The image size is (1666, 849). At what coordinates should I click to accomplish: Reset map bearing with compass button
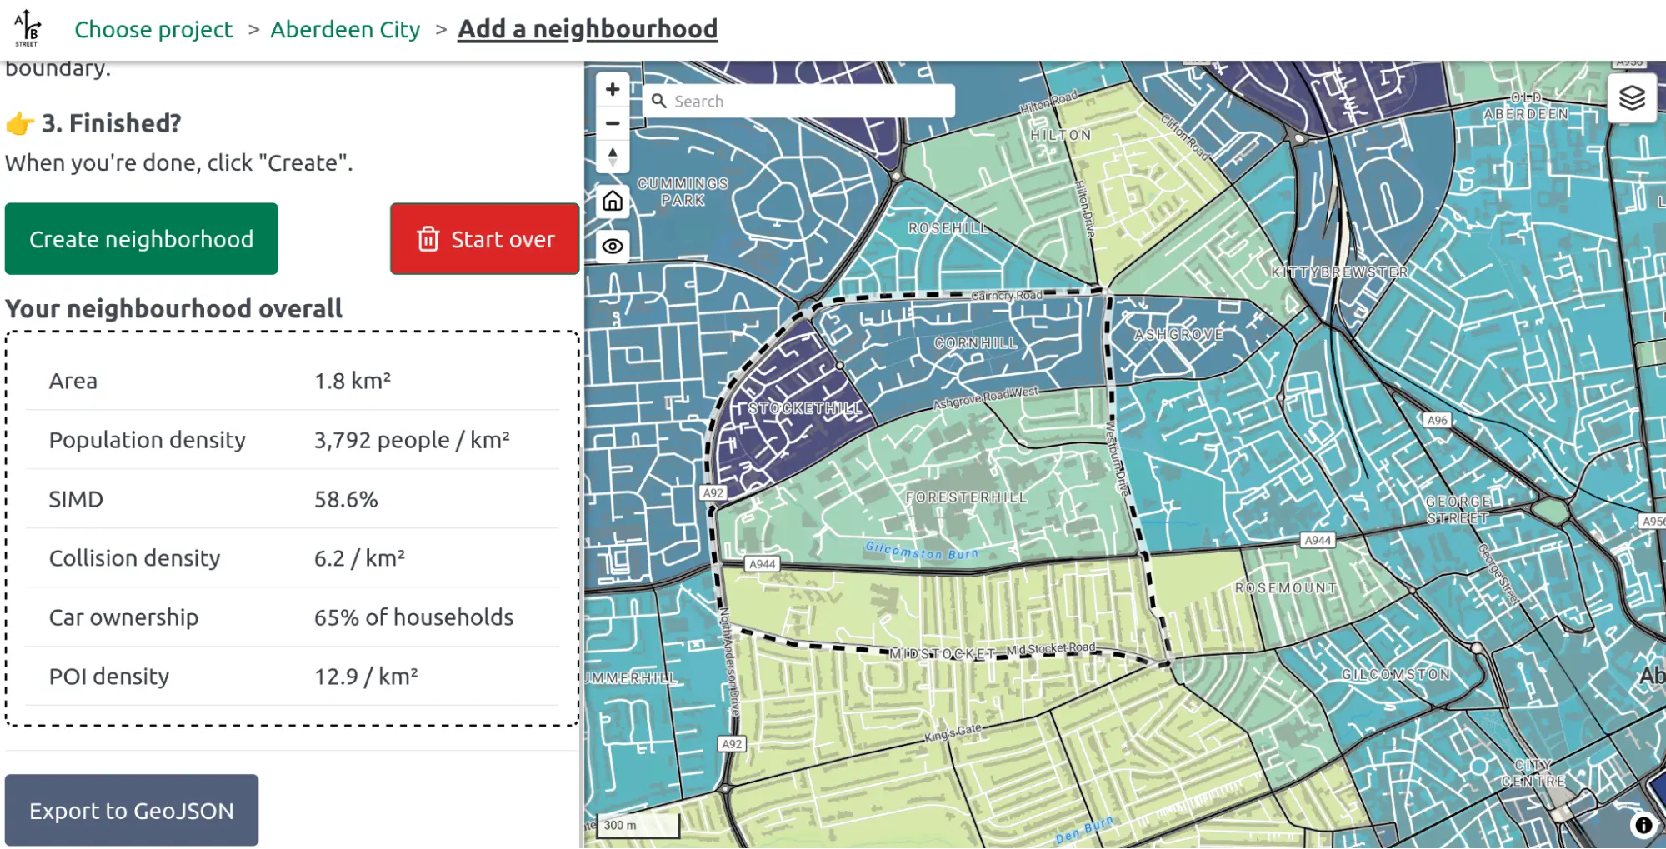[613, 157]
